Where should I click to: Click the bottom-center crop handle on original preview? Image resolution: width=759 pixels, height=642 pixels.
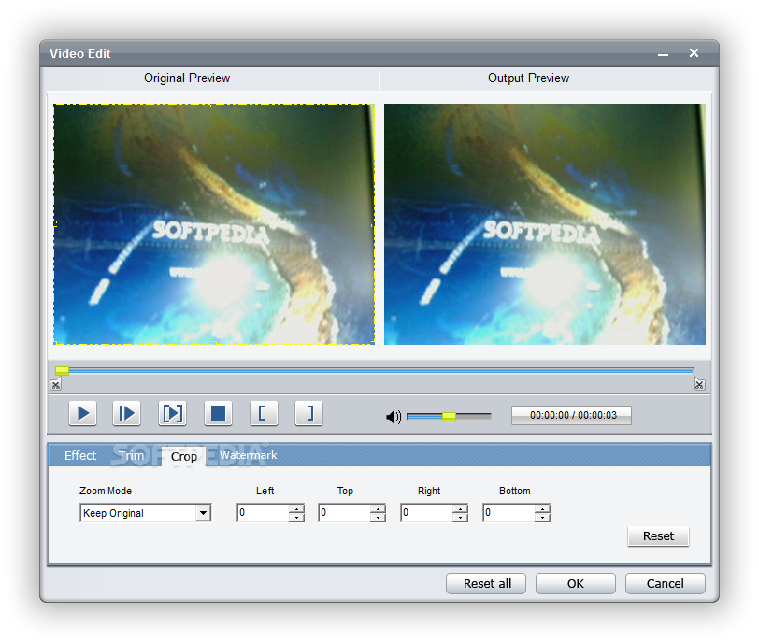(214, 343)
